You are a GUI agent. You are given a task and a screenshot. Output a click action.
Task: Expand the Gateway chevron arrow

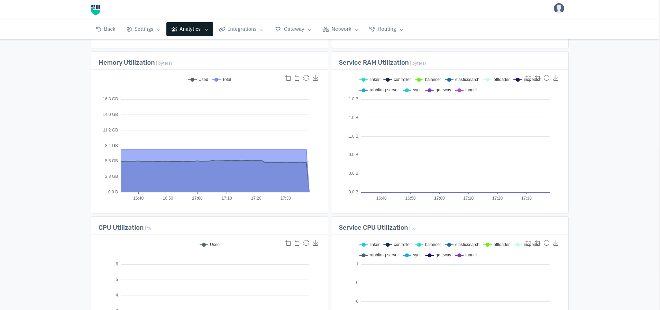click(x=310, y=30)
